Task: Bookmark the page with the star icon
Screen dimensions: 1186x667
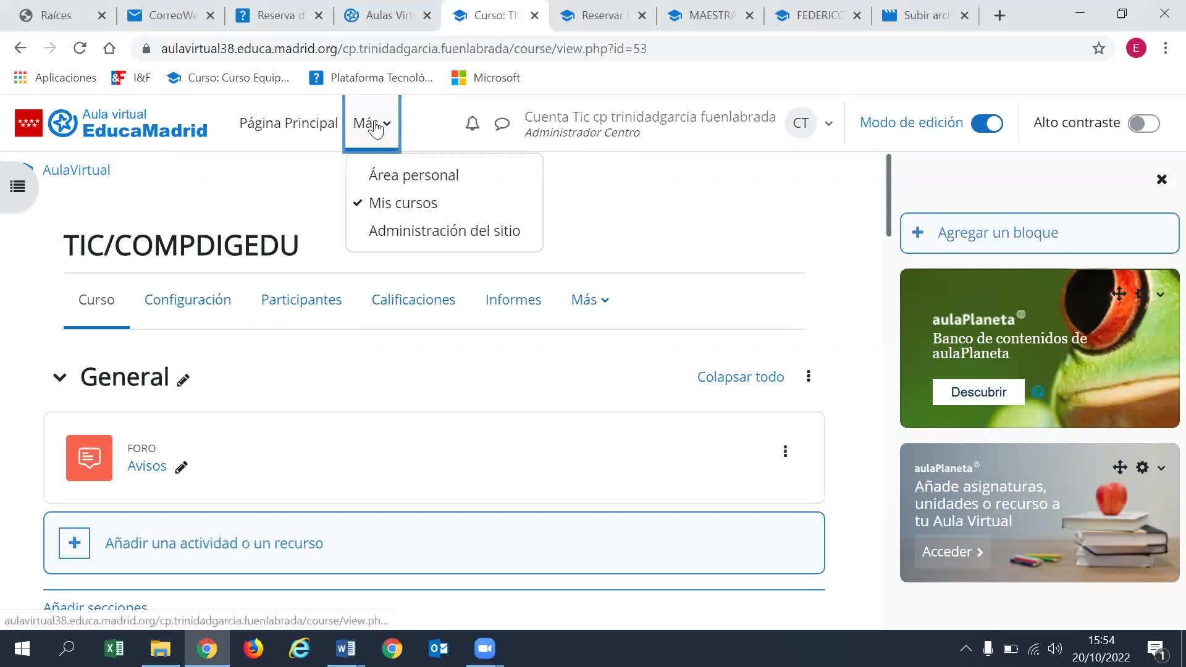Action: coord(1098,48)
